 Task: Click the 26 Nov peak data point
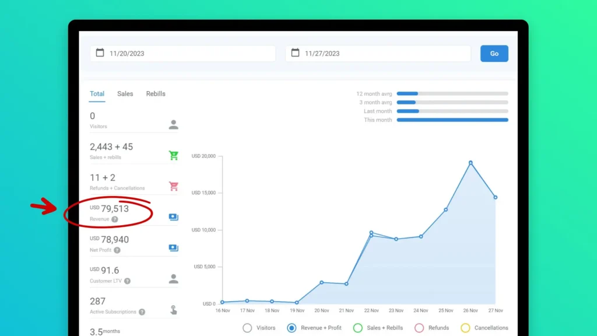click(470, 163)
